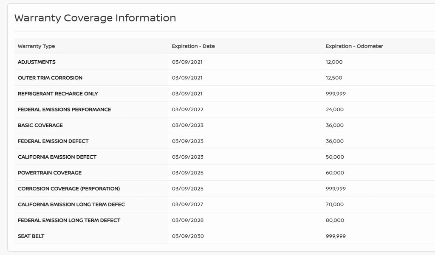Click the BASIC COVERAGE warranty label
The height and width of the screenshot is (255, 435).
(40, 126)
